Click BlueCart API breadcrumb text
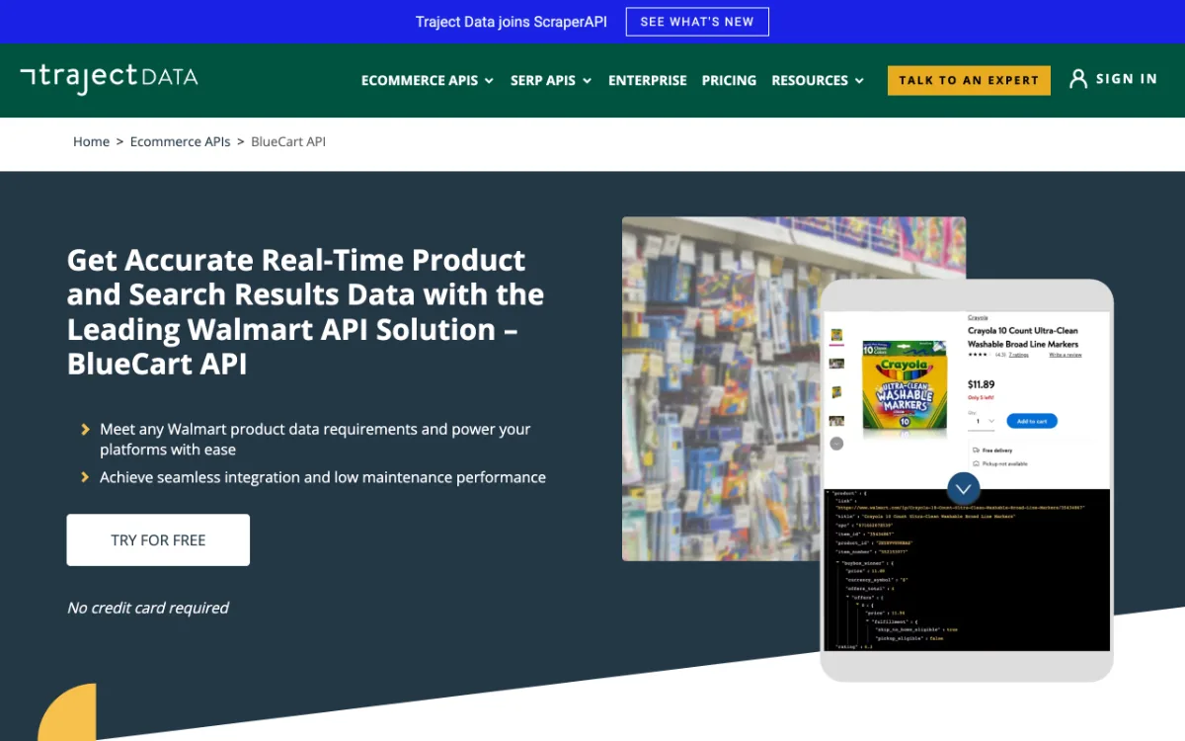The image size is (1185, 741). (288, 141)
